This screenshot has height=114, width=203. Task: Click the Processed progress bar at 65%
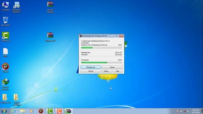click(x=101, y=62)
